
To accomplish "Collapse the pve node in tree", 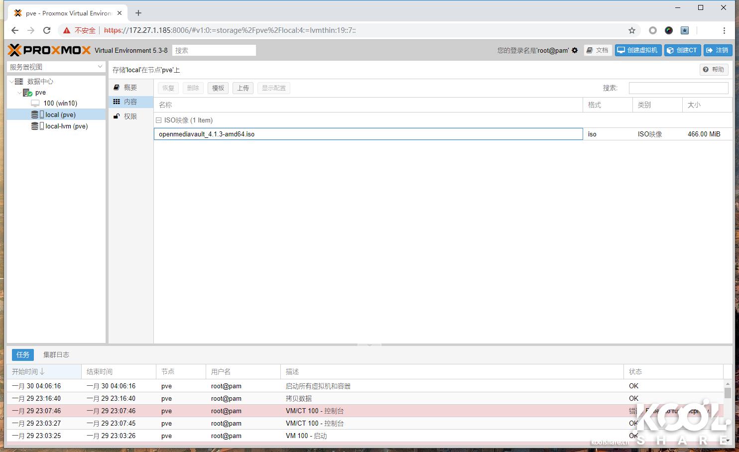I will pyautogui.click(x=19, y=93).
